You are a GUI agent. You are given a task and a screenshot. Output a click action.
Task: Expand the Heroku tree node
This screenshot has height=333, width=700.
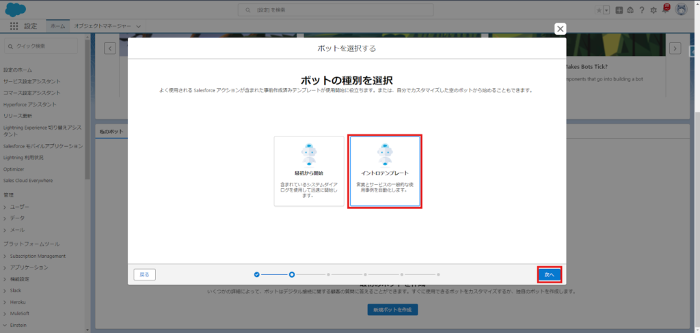[5, 302]
